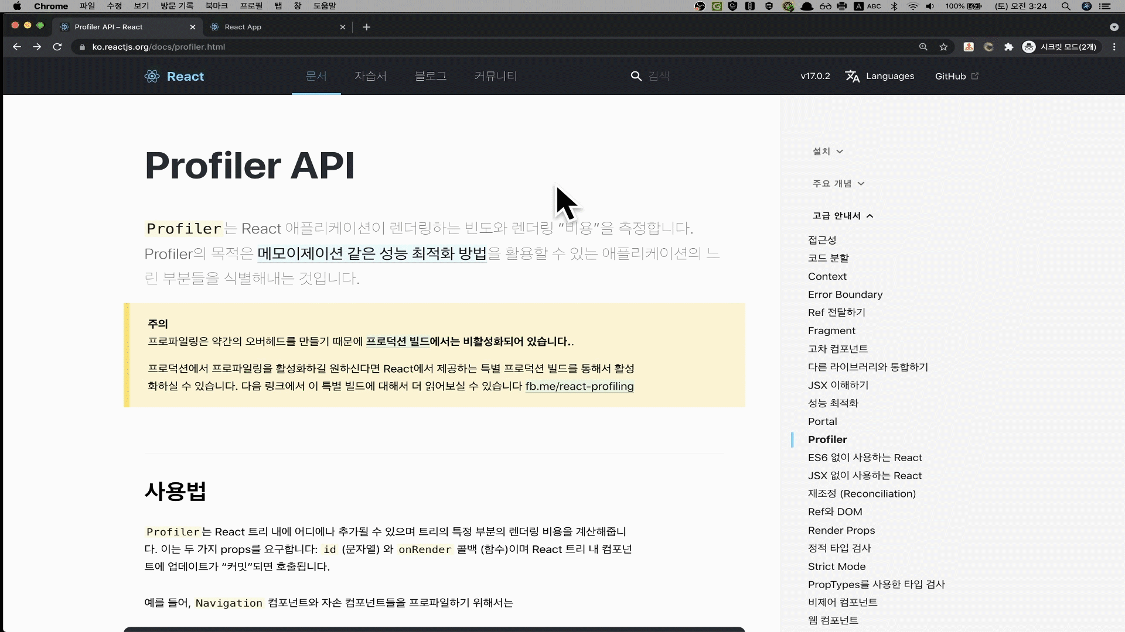Click the Languages translate icon
The width and height of the screenshot is (1125, 632).
[x=853, y=76]
